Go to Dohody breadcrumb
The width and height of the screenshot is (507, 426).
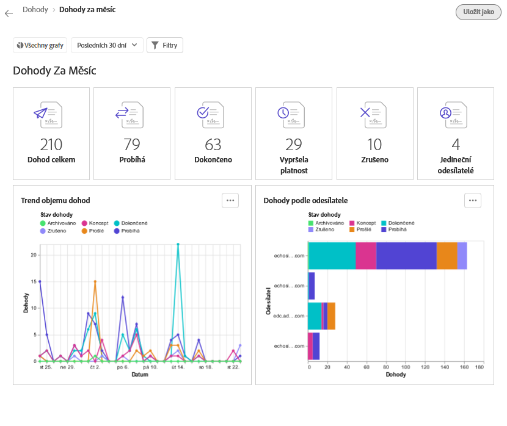tap(35, 10)
